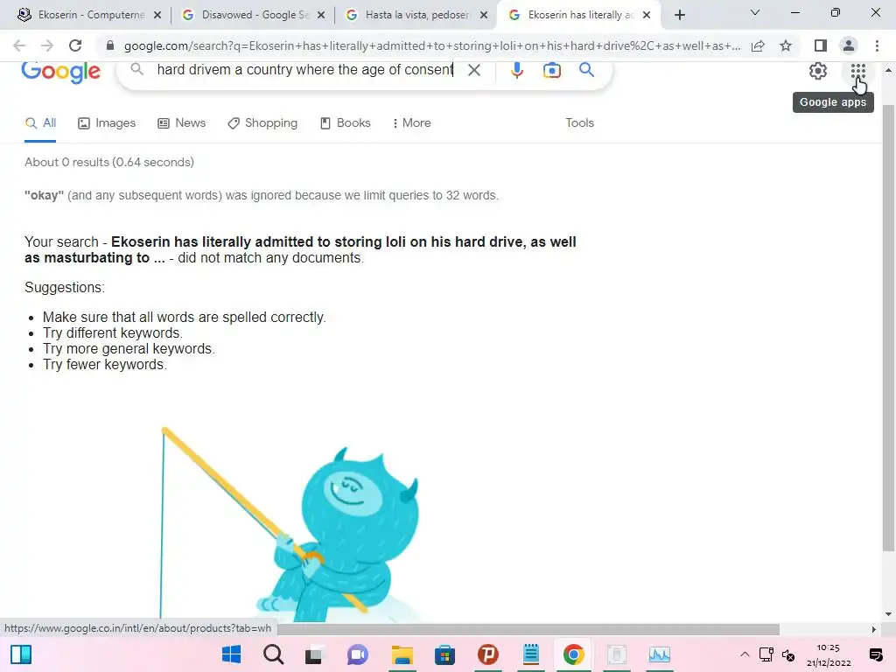Open the Chrome three-dot menu
The image size is (896, 672).
click(x=877, y=45)
